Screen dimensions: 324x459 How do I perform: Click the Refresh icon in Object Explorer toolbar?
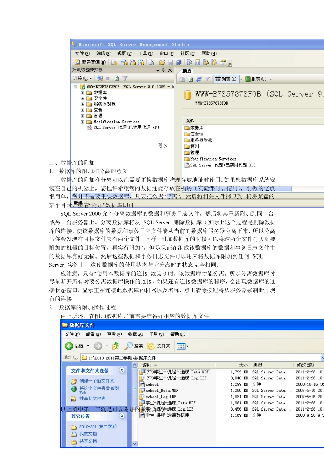pos(117,78)
